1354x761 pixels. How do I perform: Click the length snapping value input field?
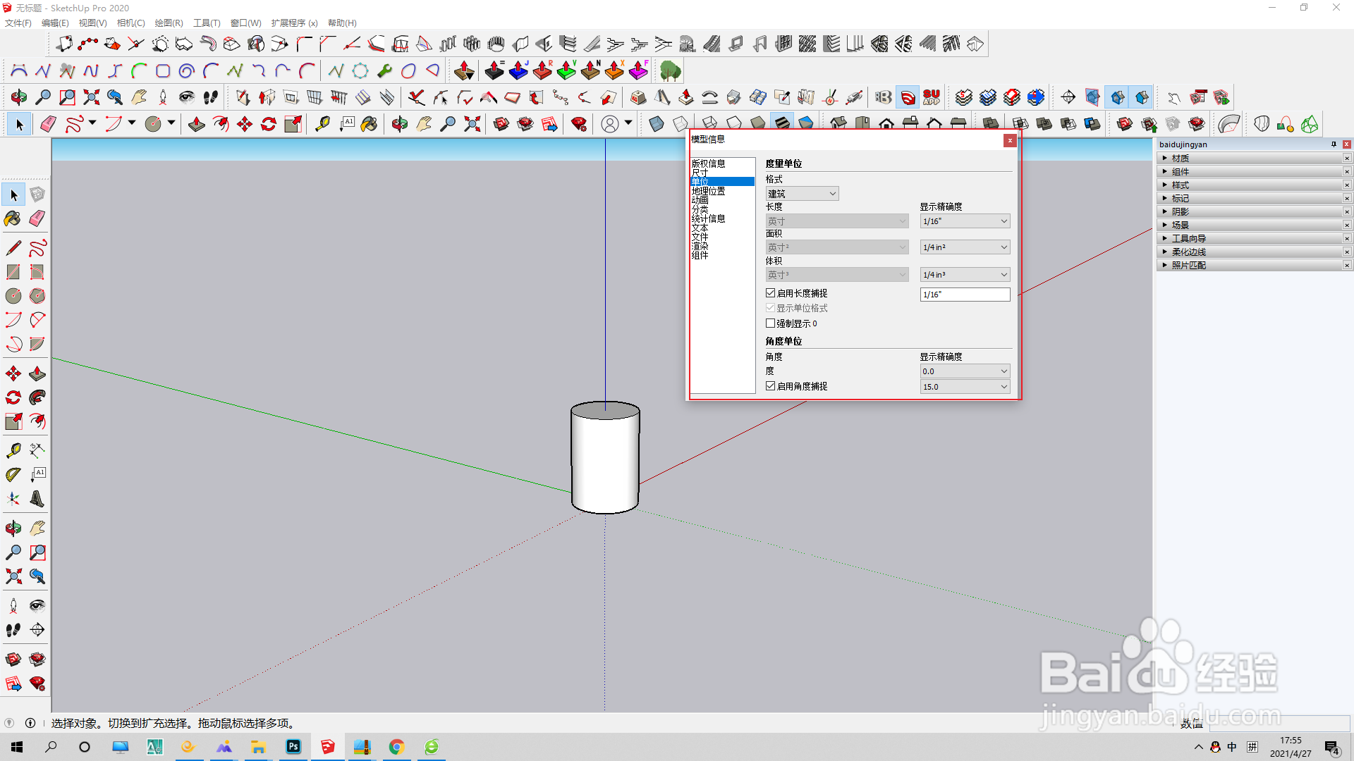(965, 295)
